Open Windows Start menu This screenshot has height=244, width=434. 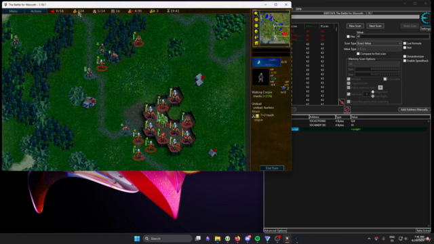click(137, 239)
